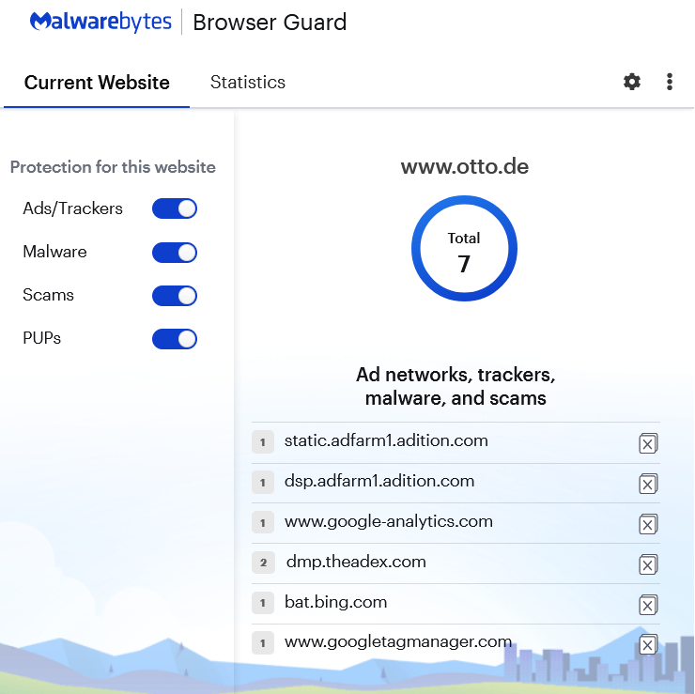Click the count badge 2 beside dmp.theadex.com
This screenshot has width=695, height=694.
coord(263,563)
